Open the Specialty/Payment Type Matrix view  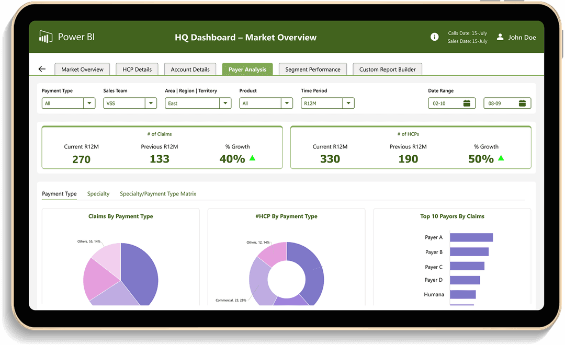click(158, 194)
